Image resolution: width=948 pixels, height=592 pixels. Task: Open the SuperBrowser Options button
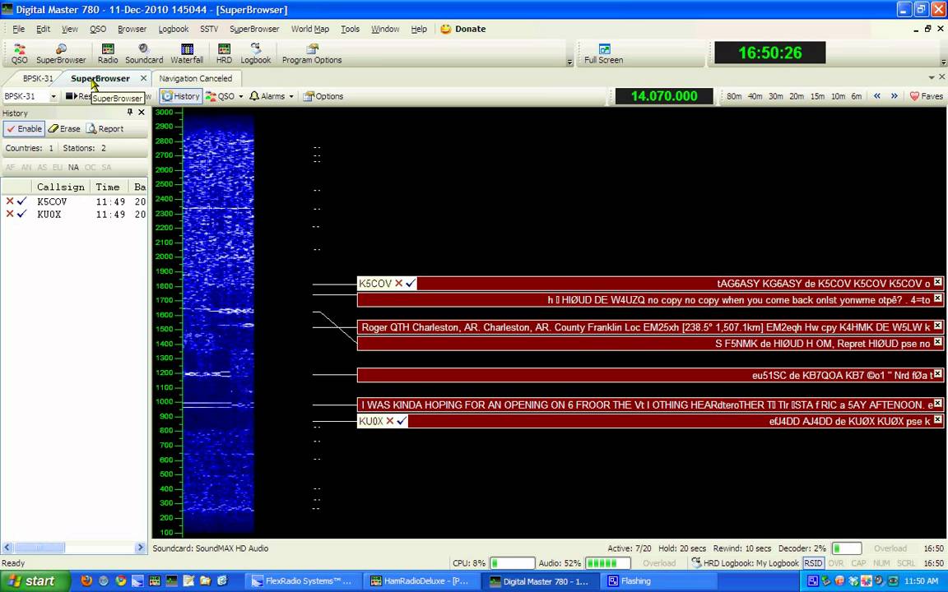coord(323,96)
